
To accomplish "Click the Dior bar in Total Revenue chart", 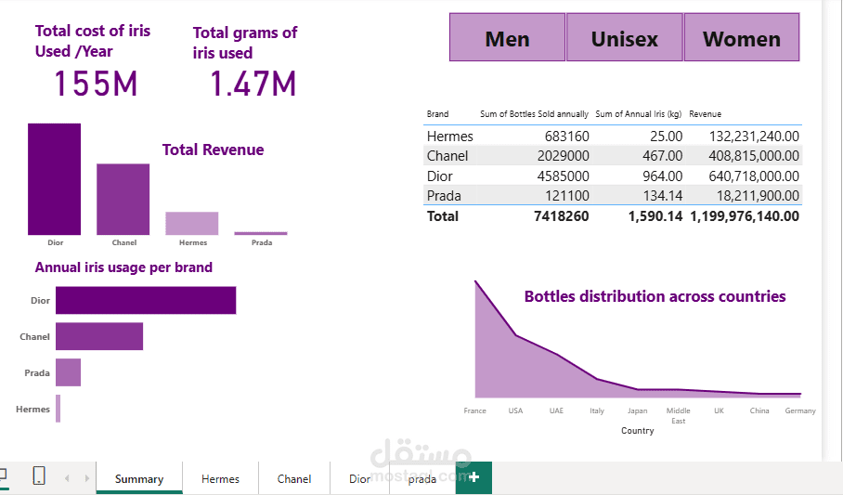I will [54, 179].
